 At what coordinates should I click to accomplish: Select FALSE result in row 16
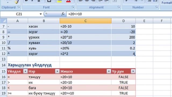point(124,77)
